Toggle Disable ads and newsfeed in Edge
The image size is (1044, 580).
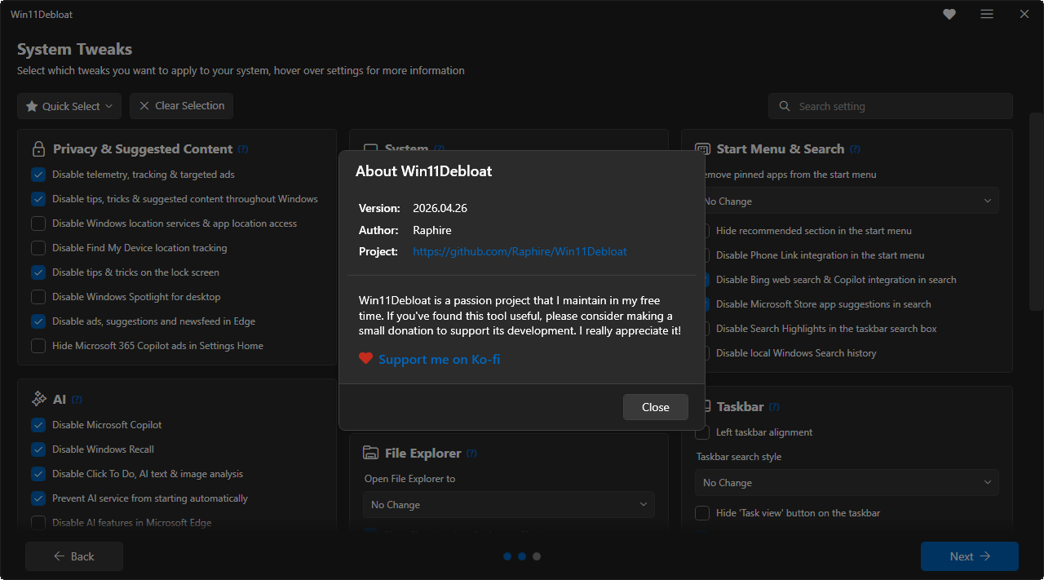pos(38,321)
